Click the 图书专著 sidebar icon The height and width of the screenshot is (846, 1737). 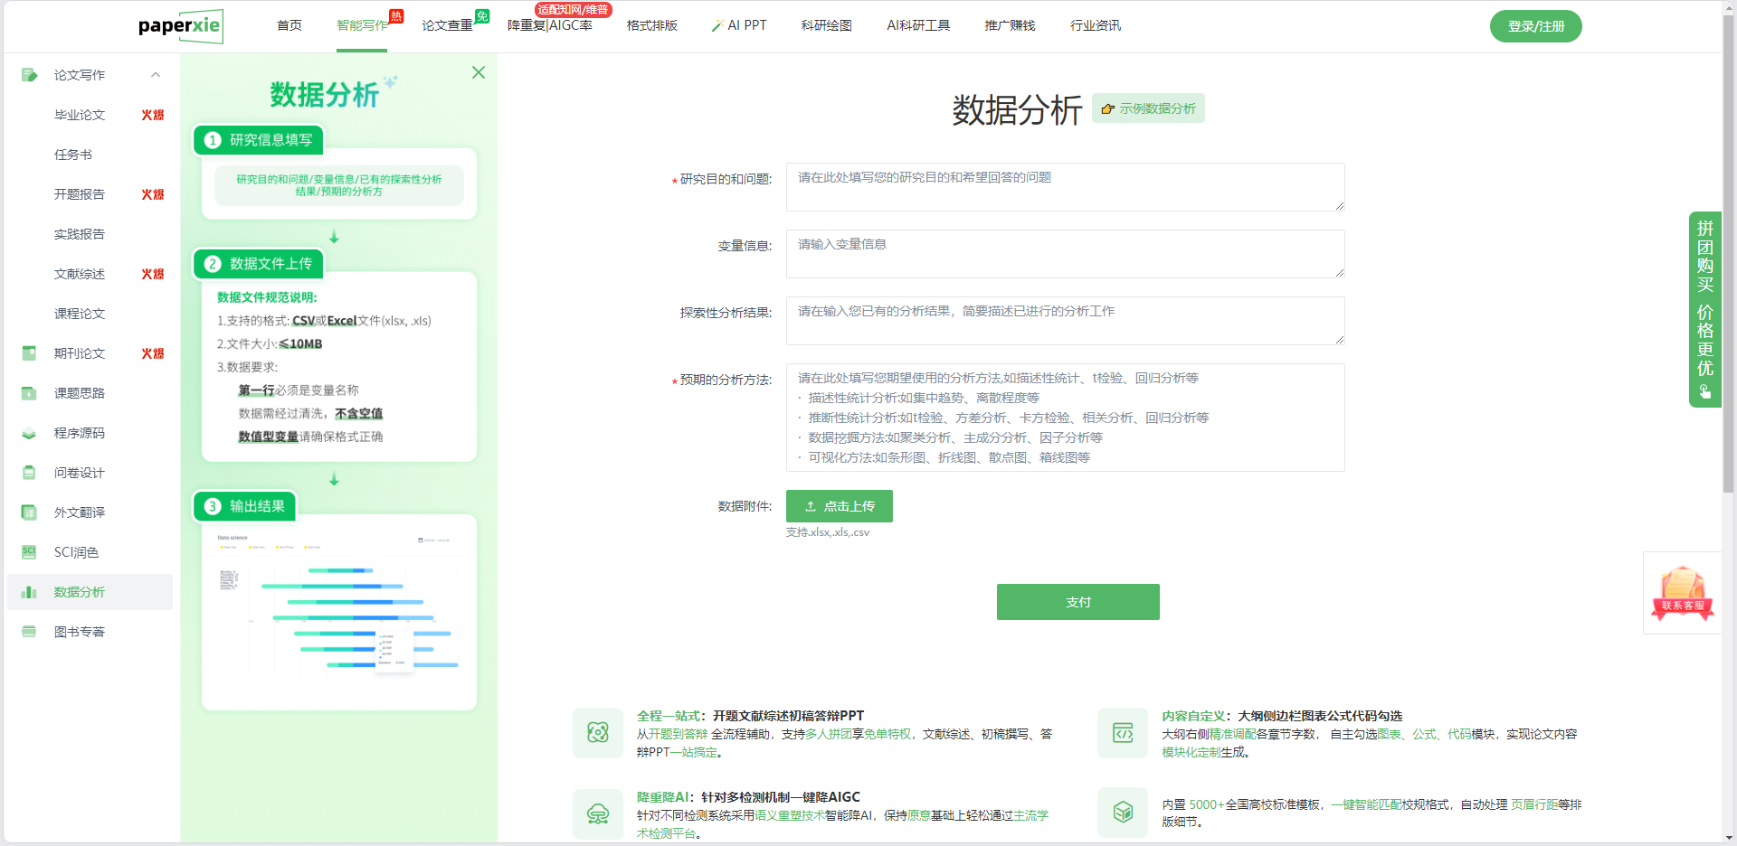(29, 632)
